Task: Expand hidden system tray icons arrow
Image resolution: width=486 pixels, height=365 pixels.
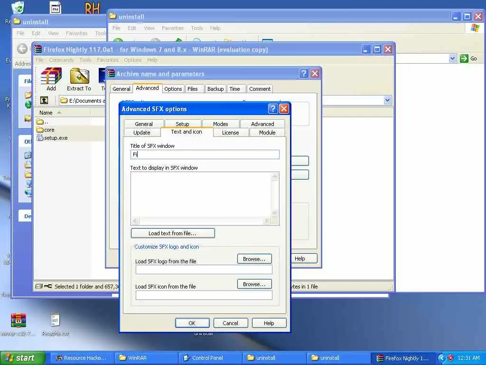Action: pos(441,358)
